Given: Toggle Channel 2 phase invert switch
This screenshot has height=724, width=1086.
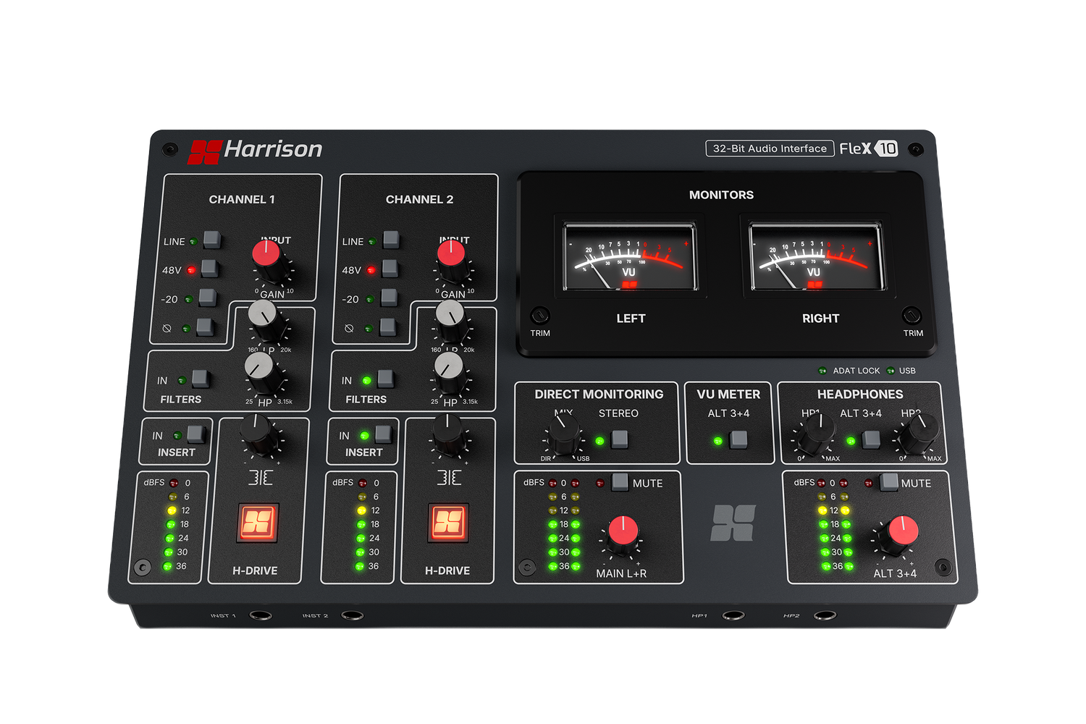Looking at the screenshot, I should 388,327.
